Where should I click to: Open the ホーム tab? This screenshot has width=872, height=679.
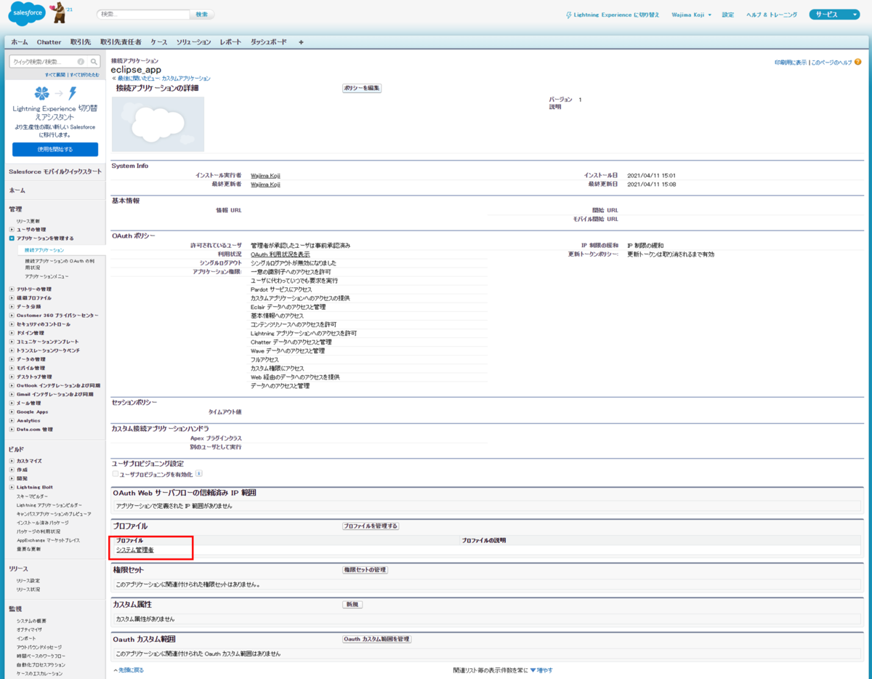(x=20, y=42)
